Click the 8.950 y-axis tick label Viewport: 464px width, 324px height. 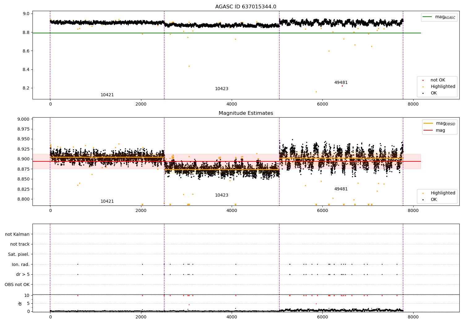coord(24,139)
